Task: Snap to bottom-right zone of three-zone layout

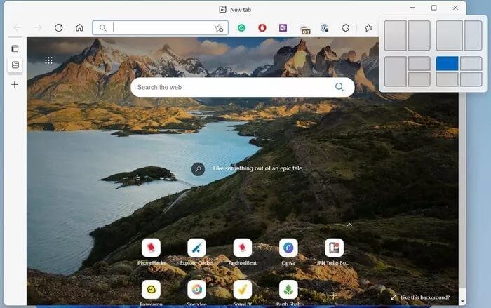Action: coord(419,79)
